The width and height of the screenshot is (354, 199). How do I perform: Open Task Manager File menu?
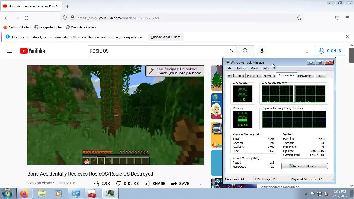click(x=229, y=68)
